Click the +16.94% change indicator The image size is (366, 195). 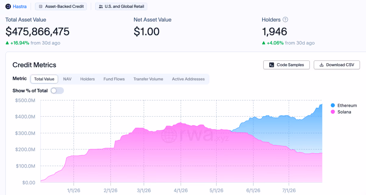pyautogui.click(x=17, y=43)
